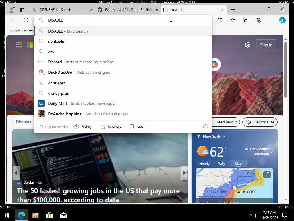This screenshot has height=221, width=294.
Task: Open the Copilot sidebar icon
Action: pos(283,20)
